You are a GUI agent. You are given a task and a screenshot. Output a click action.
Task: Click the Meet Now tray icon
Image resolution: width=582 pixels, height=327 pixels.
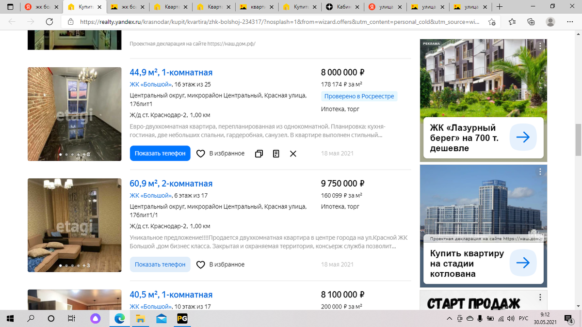pyautogui.click(x=459, y=318)
